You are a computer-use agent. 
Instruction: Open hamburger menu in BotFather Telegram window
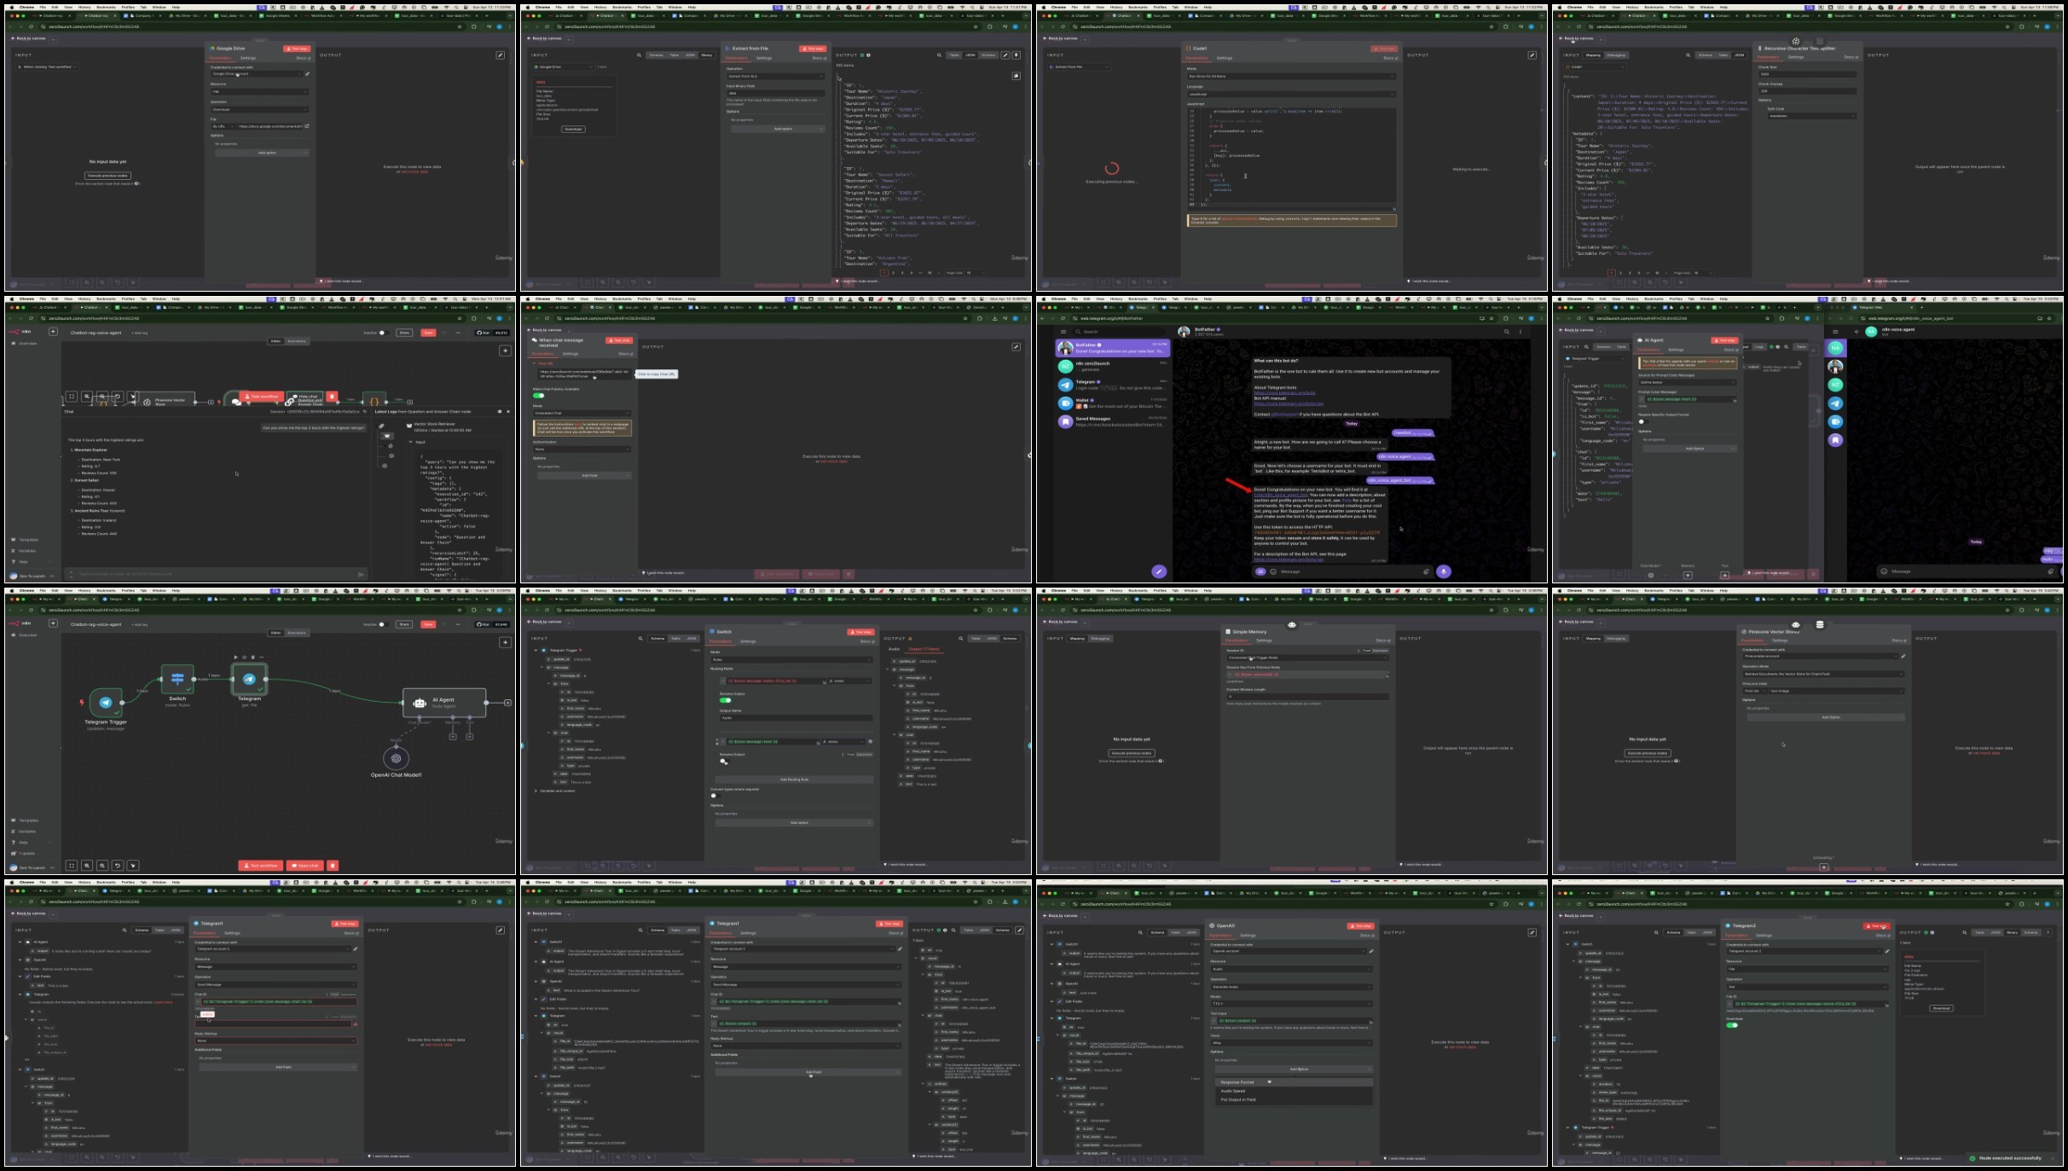tap(1063, 332)
